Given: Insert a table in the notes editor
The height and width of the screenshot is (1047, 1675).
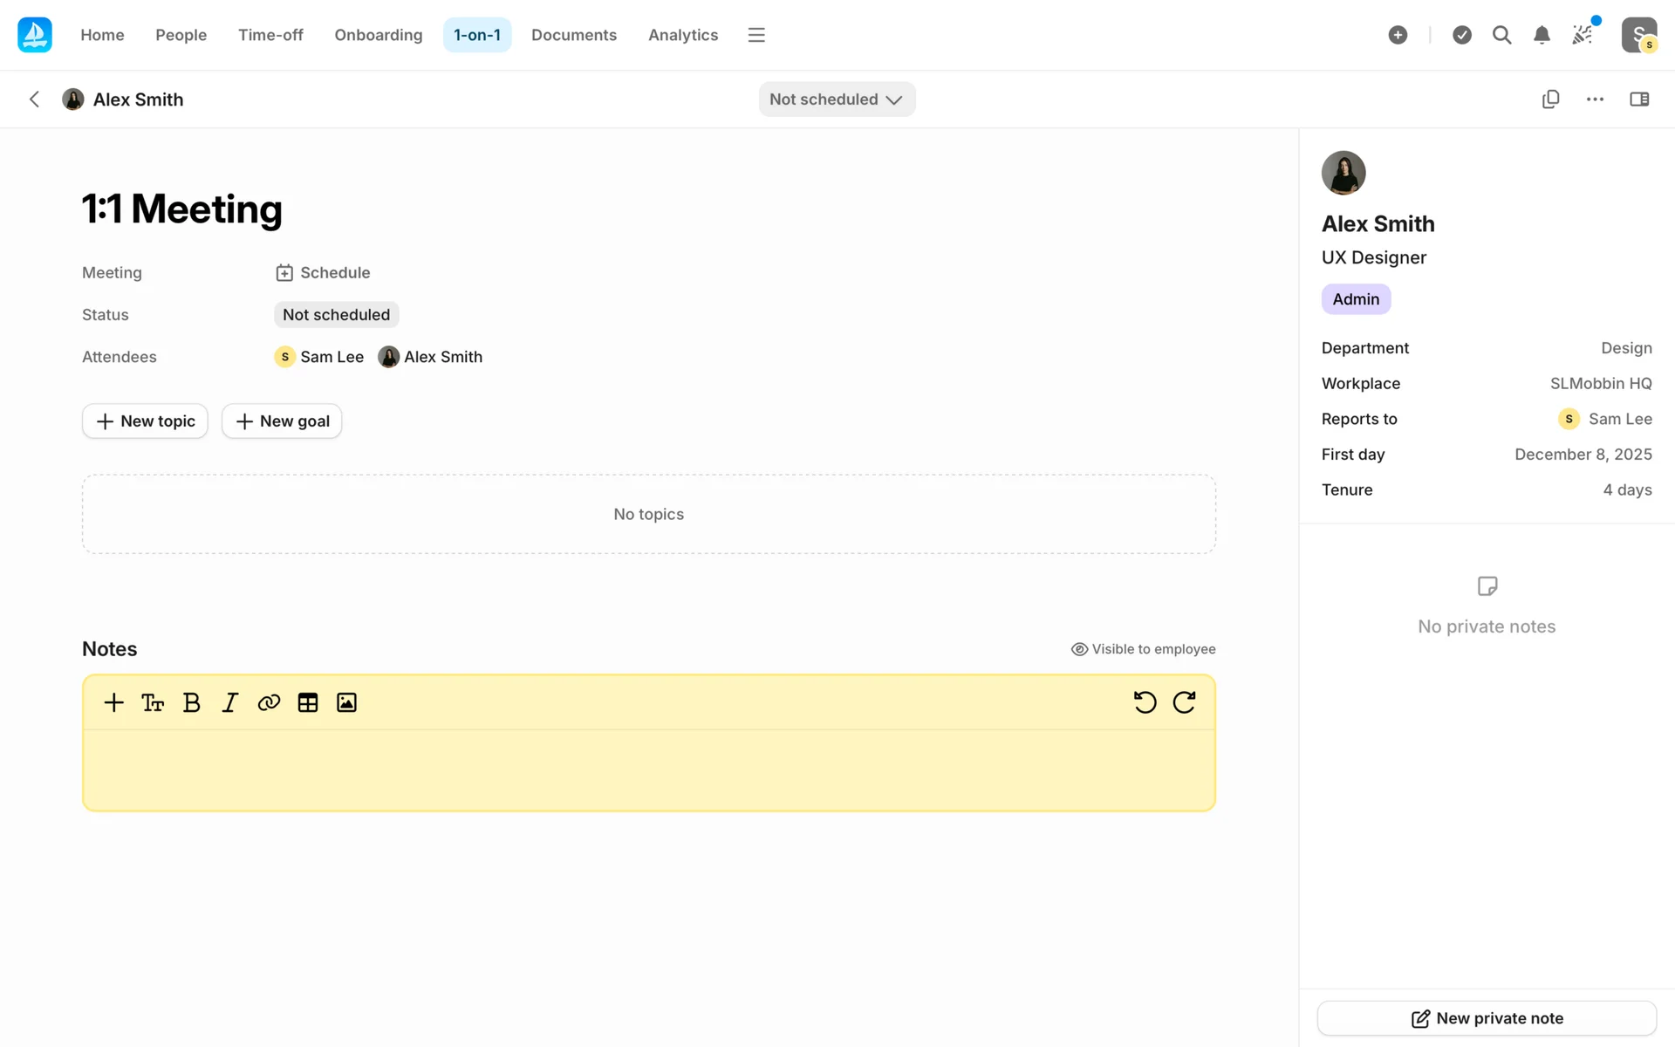Looking at the screenshot, I should point(307,702).
